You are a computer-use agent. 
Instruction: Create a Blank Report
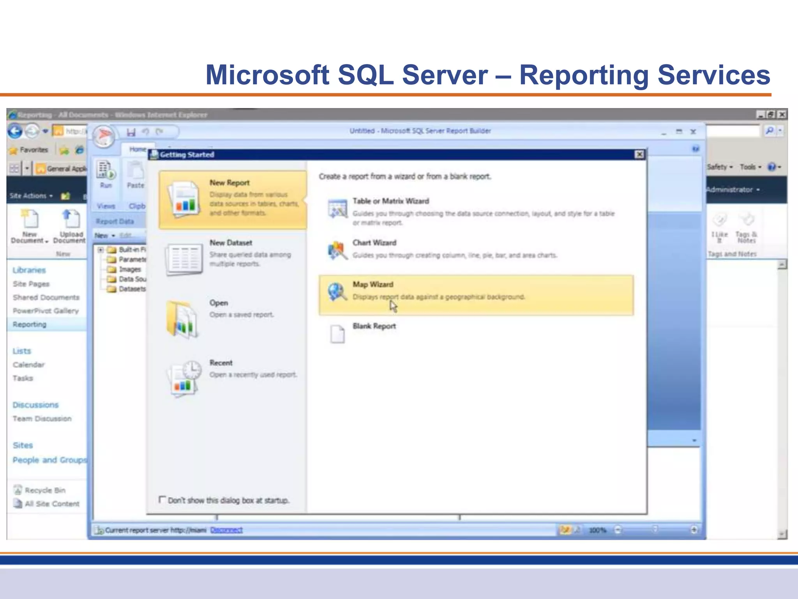click(x=475, y=333)
